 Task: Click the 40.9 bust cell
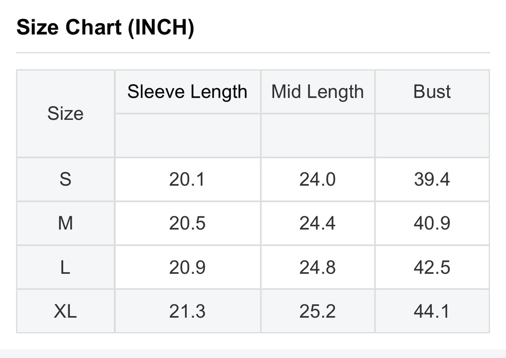(432, 223)
